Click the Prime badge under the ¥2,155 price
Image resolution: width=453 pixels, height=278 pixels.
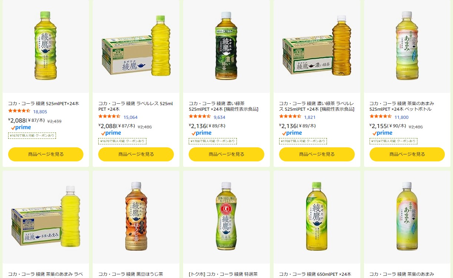pyautogui.click(x=383, y=133)
